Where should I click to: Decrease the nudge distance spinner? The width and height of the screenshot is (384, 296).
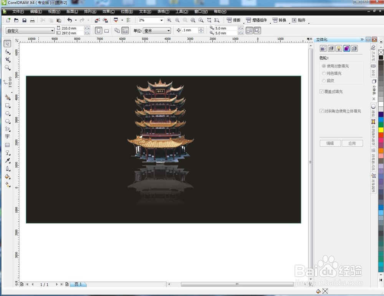pos(201,32)
